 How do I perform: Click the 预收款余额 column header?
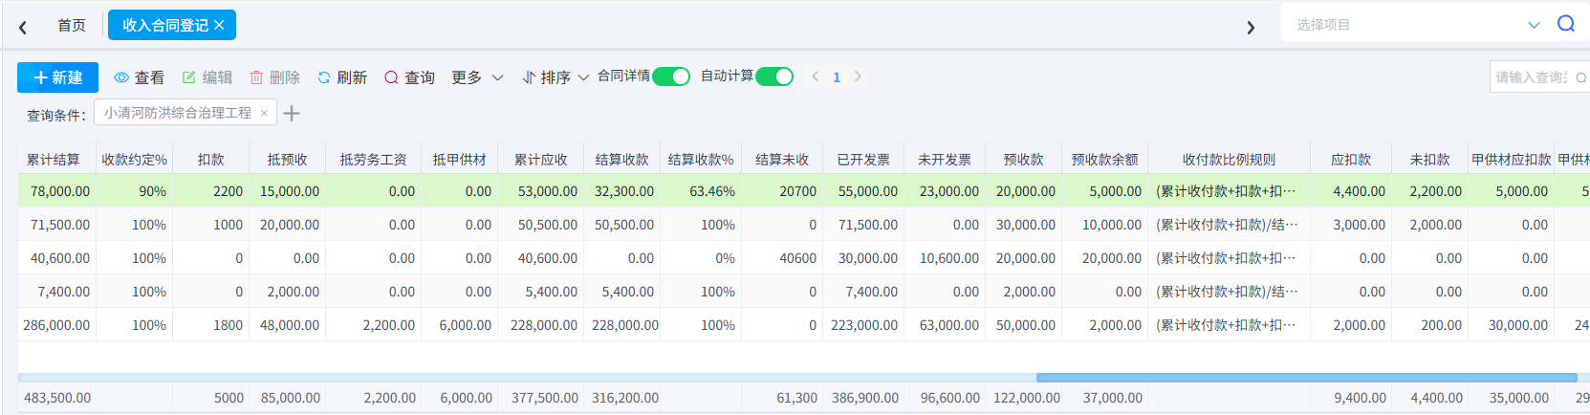(1105, 160)
